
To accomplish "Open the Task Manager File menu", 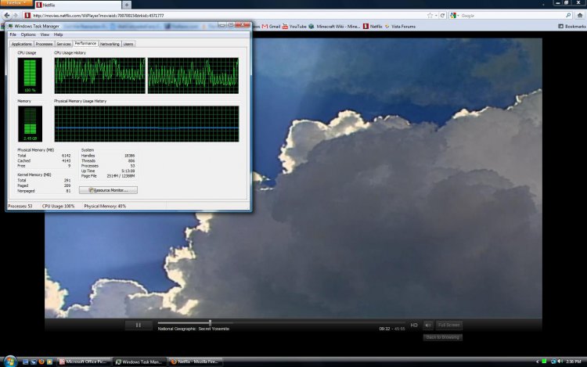I will [13, 34].
